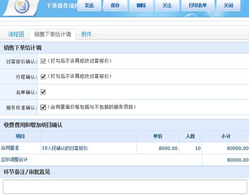Click the 发送 send button
249x195 pixels.
[x=89, y=6]
